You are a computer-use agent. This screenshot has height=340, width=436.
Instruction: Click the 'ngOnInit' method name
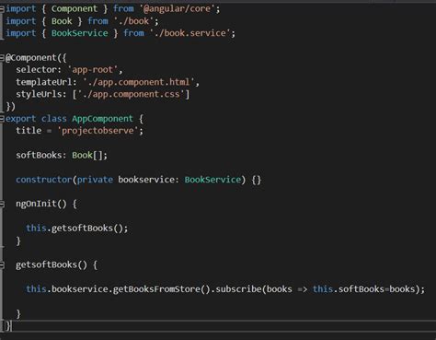36,204
